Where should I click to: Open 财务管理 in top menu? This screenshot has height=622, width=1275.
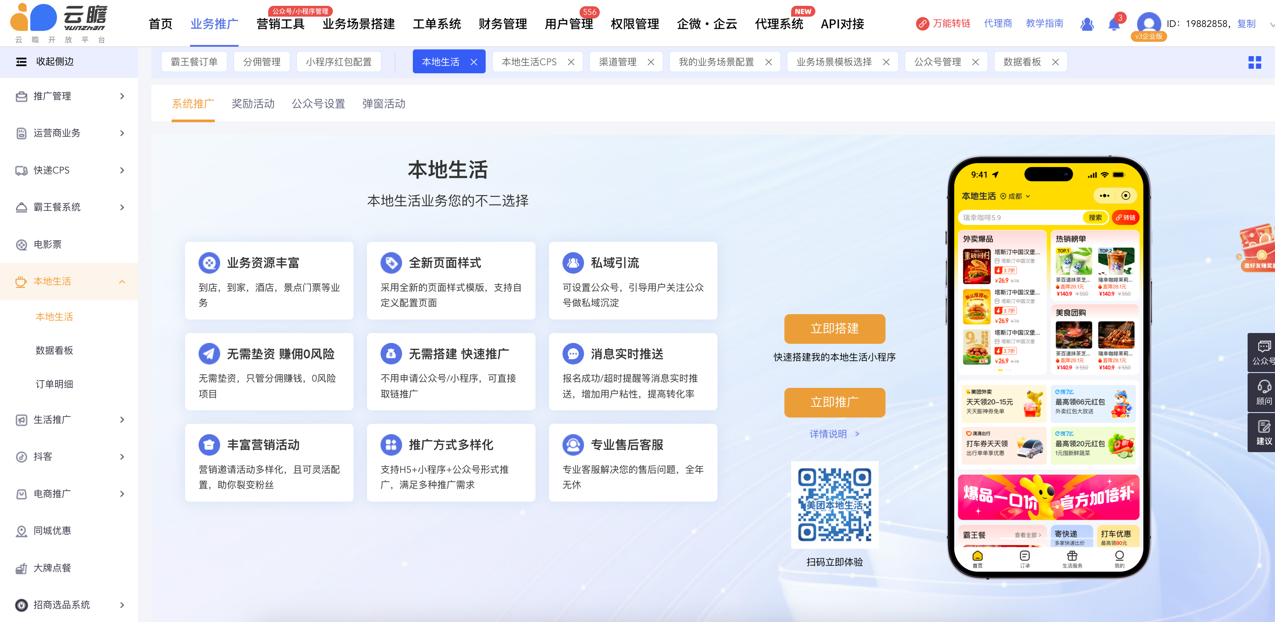(502, 24)
